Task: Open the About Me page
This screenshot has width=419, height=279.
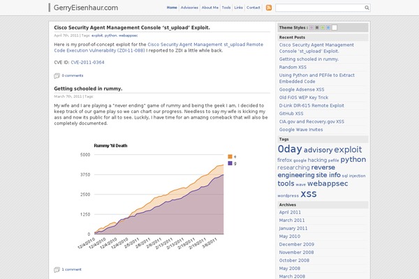Action: point(210,8)
